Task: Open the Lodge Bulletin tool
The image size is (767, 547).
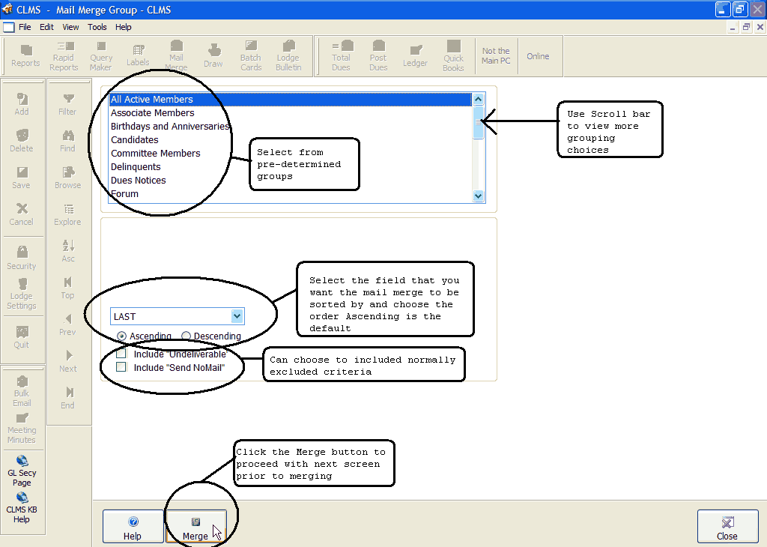Action: tap(288, 56)
